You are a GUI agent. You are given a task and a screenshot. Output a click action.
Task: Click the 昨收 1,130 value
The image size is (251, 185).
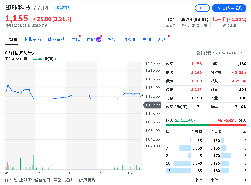pos(241,64)
